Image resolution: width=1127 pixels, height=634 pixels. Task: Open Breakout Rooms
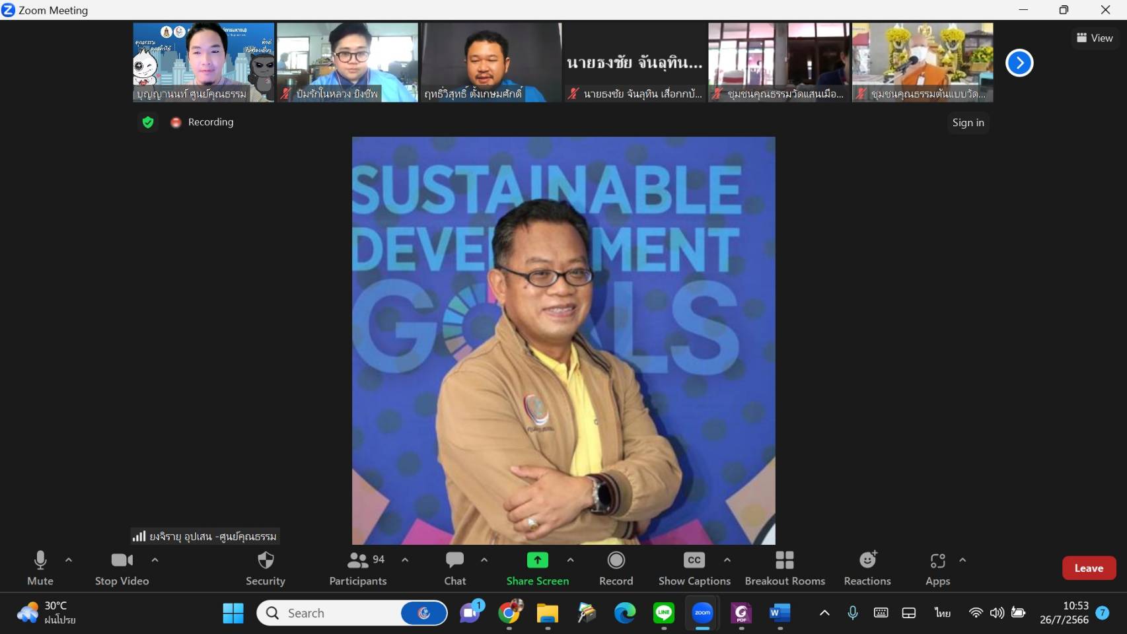[785, 568]
